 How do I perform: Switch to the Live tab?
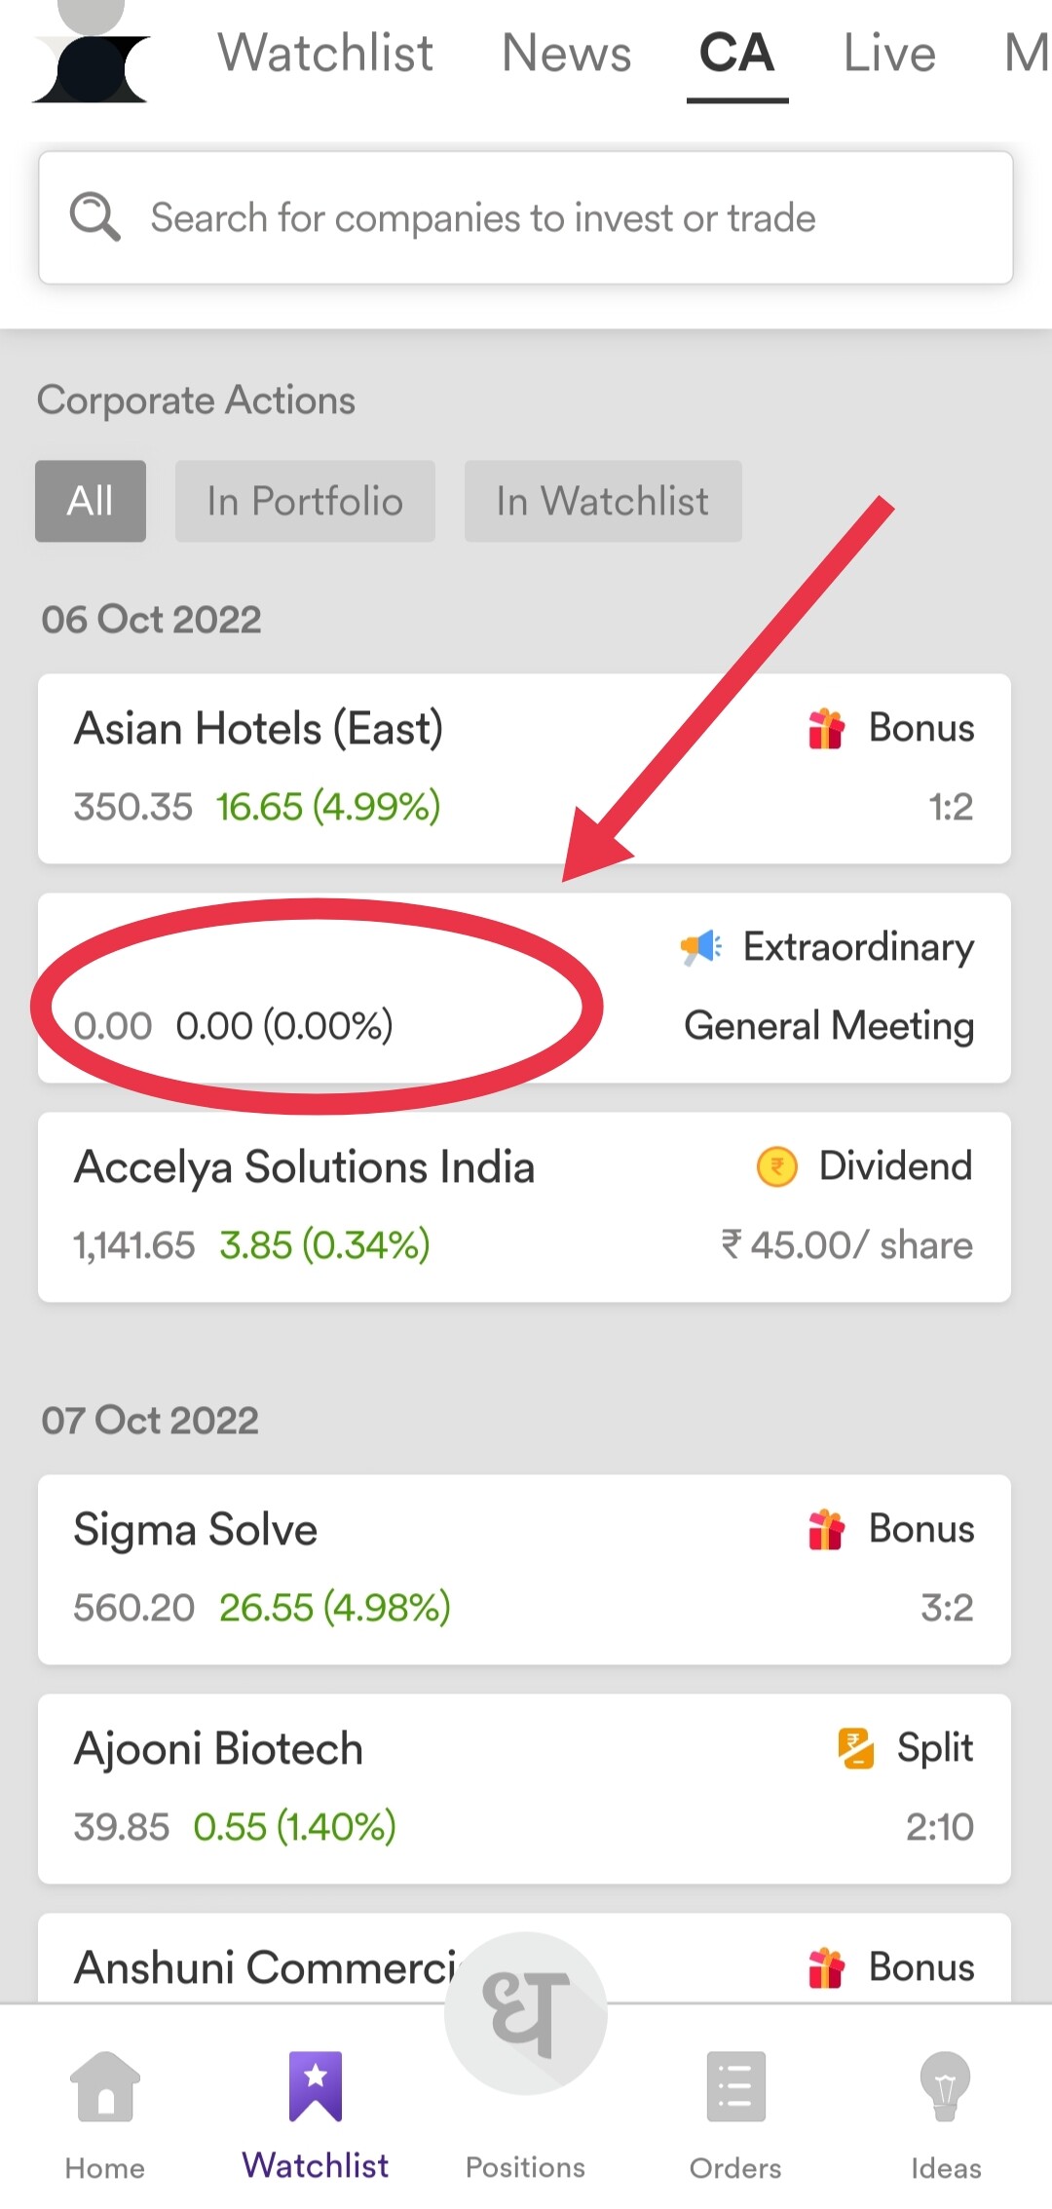[888, 54]
